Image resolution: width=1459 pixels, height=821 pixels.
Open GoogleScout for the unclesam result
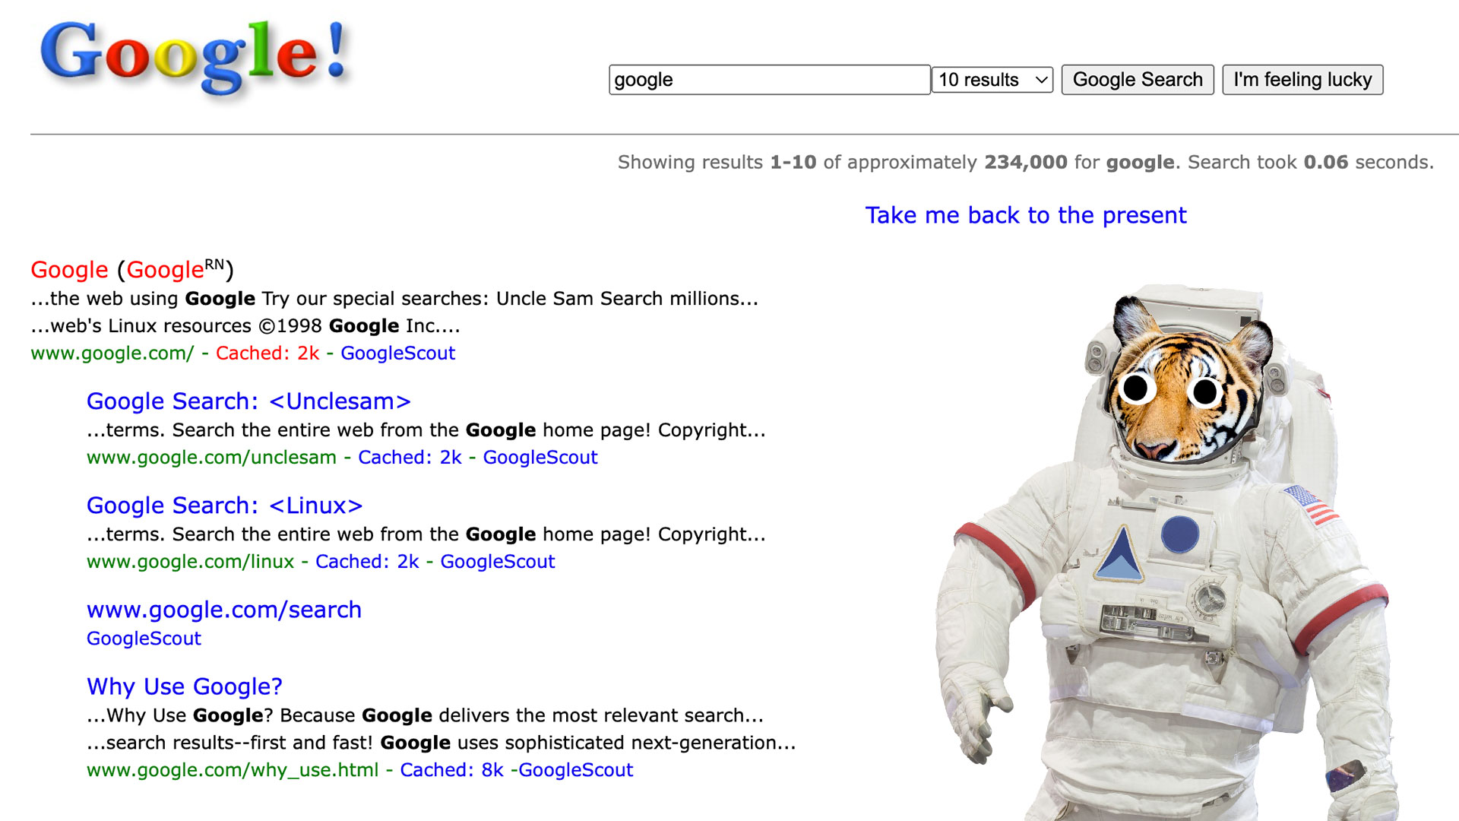pos(540,458)
